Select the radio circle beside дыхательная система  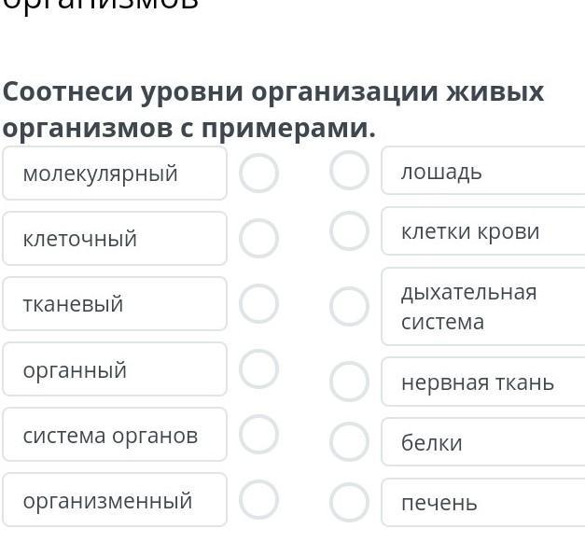click(x=349, y=307)
